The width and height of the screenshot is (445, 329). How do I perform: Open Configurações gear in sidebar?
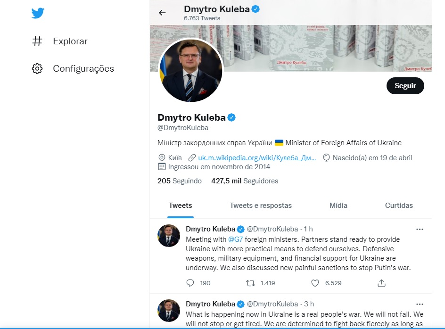(x=37, y=69)
